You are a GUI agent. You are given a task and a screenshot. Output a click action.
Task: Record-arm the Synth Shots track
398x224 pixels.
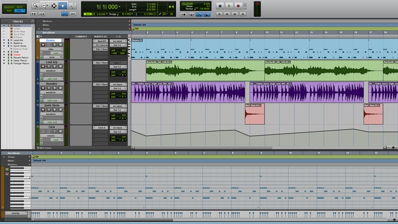[43, 110]
